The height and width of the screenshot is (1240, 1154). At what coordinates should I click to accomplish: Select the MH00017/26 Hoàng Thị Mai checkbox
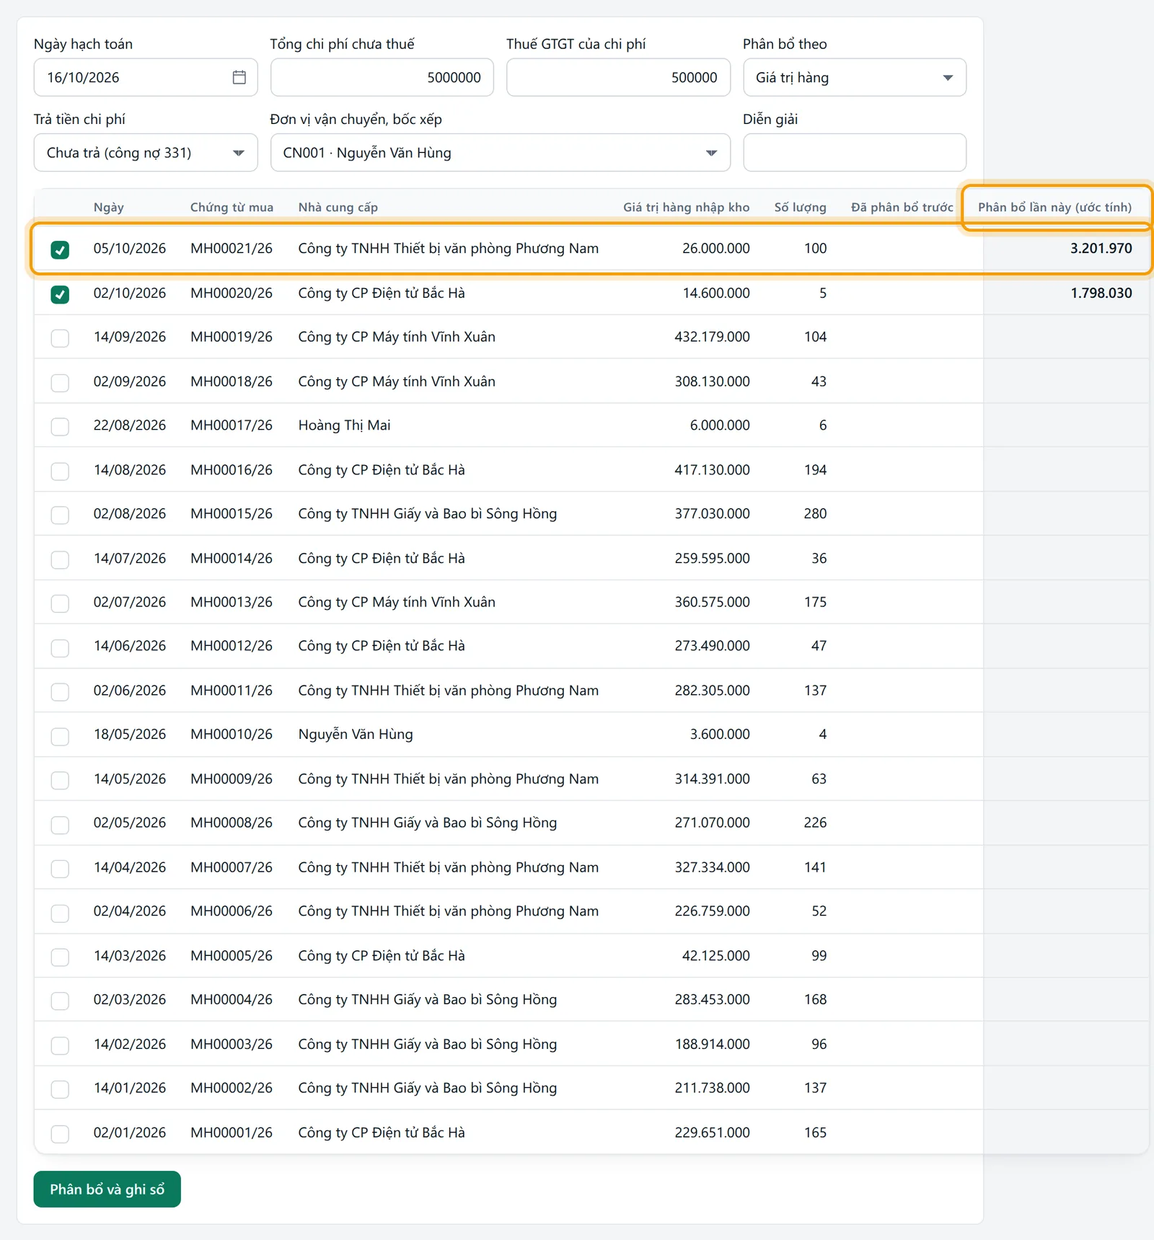click(60, 426)
